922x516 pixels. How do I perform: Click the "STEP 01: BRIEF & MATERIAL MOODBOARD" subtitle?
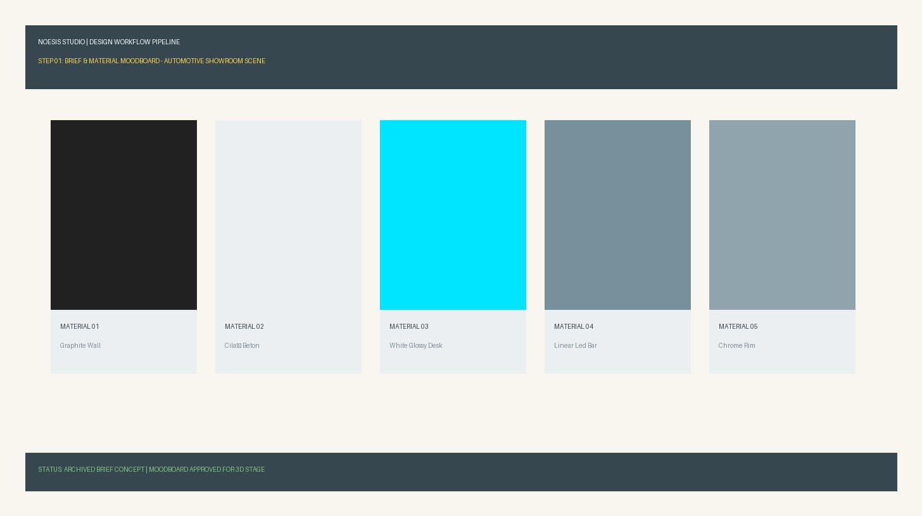tap(99, 61)
